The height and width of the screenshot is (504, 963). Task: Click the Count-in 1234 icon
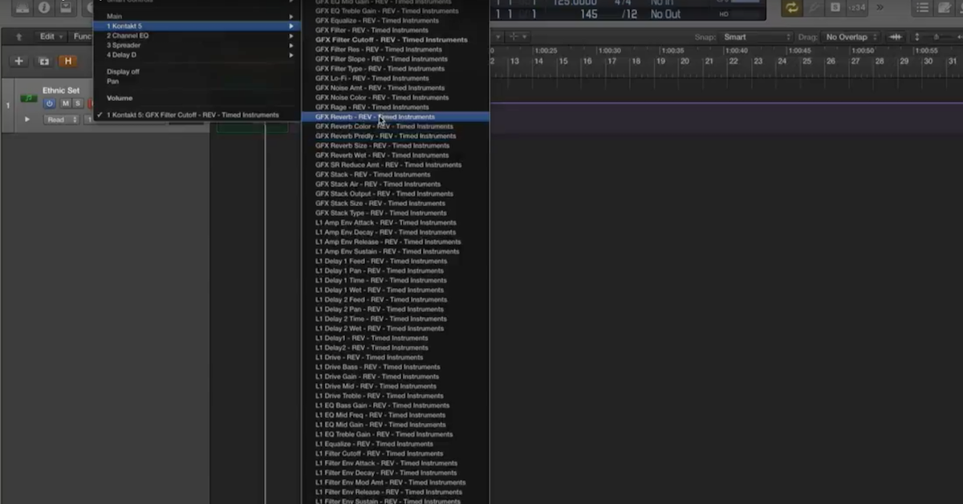pyautogui.click(x=856, y=7)
